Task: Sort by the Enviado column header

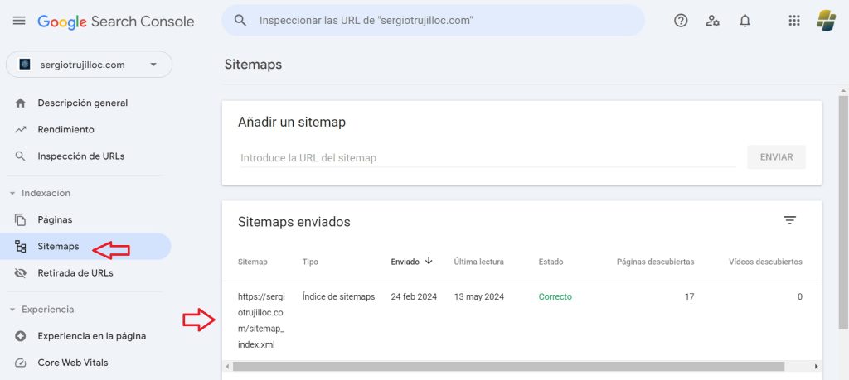Action: pyautogui.click(x=405, y=262)
